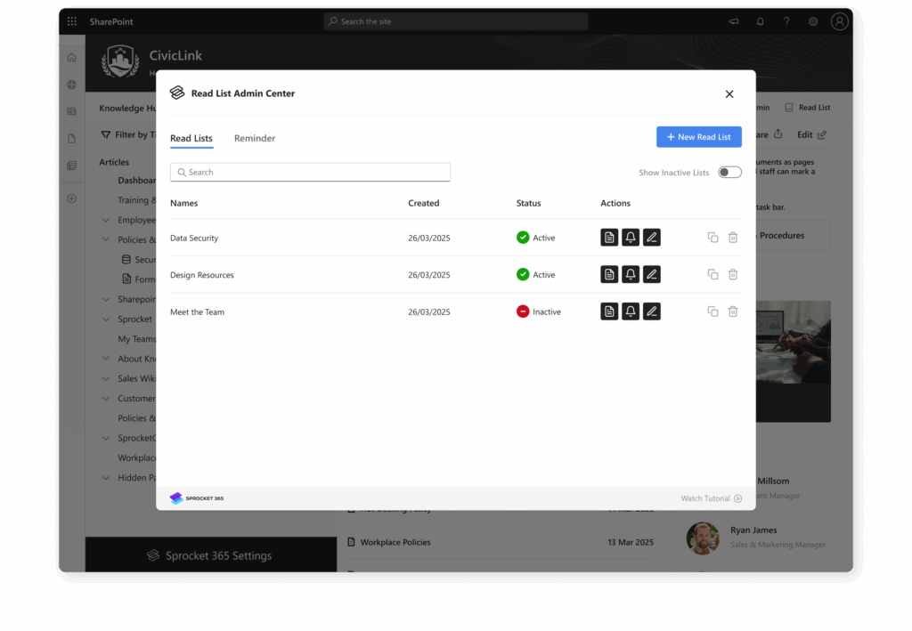This screenshot has width=912, height=631.
Task: Open the document icon for Design Resources
Action: coord(609,274)
